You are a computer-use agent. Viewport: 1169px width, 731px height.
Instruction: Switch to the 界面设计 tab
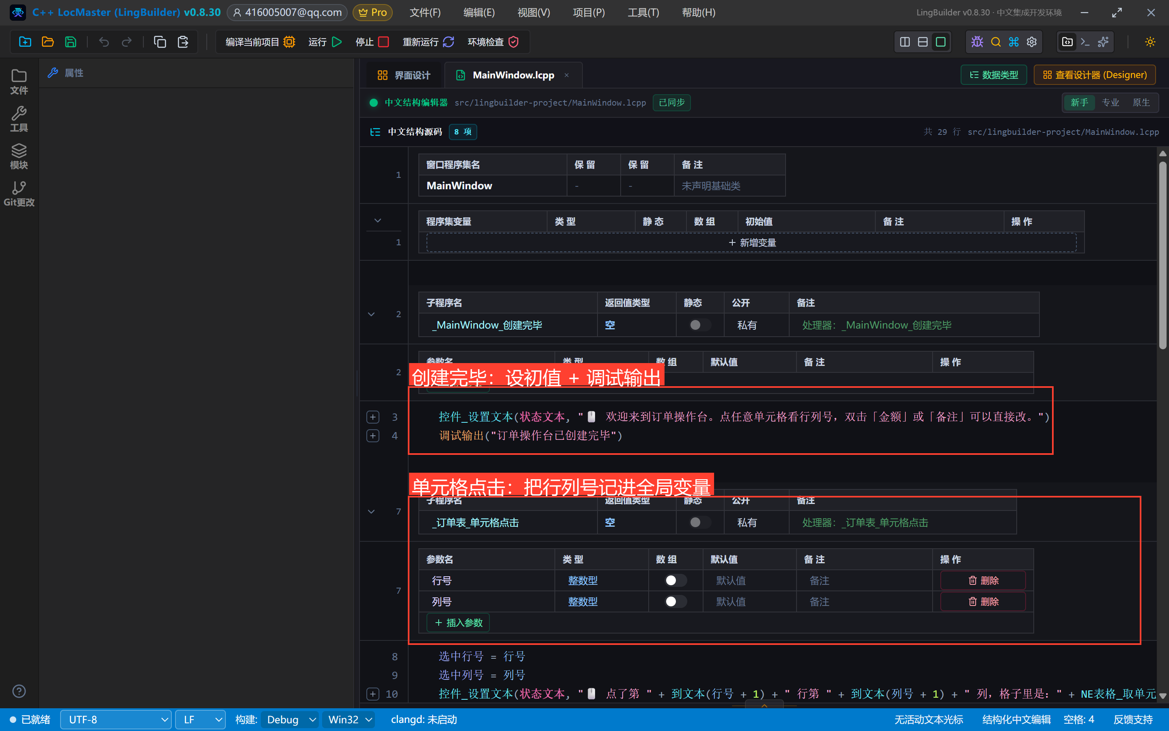click(x=404, y=75)
